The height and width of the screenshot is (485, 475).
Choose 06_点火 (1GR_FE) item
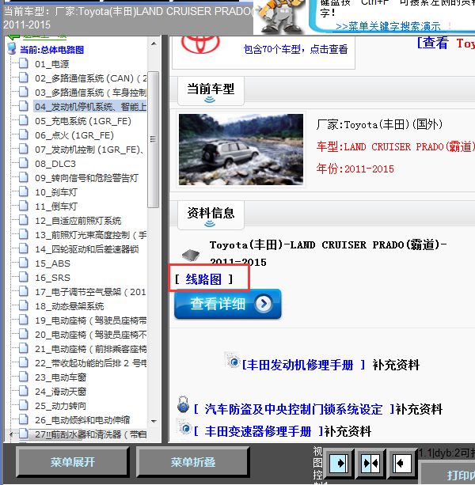pos(74,135)
